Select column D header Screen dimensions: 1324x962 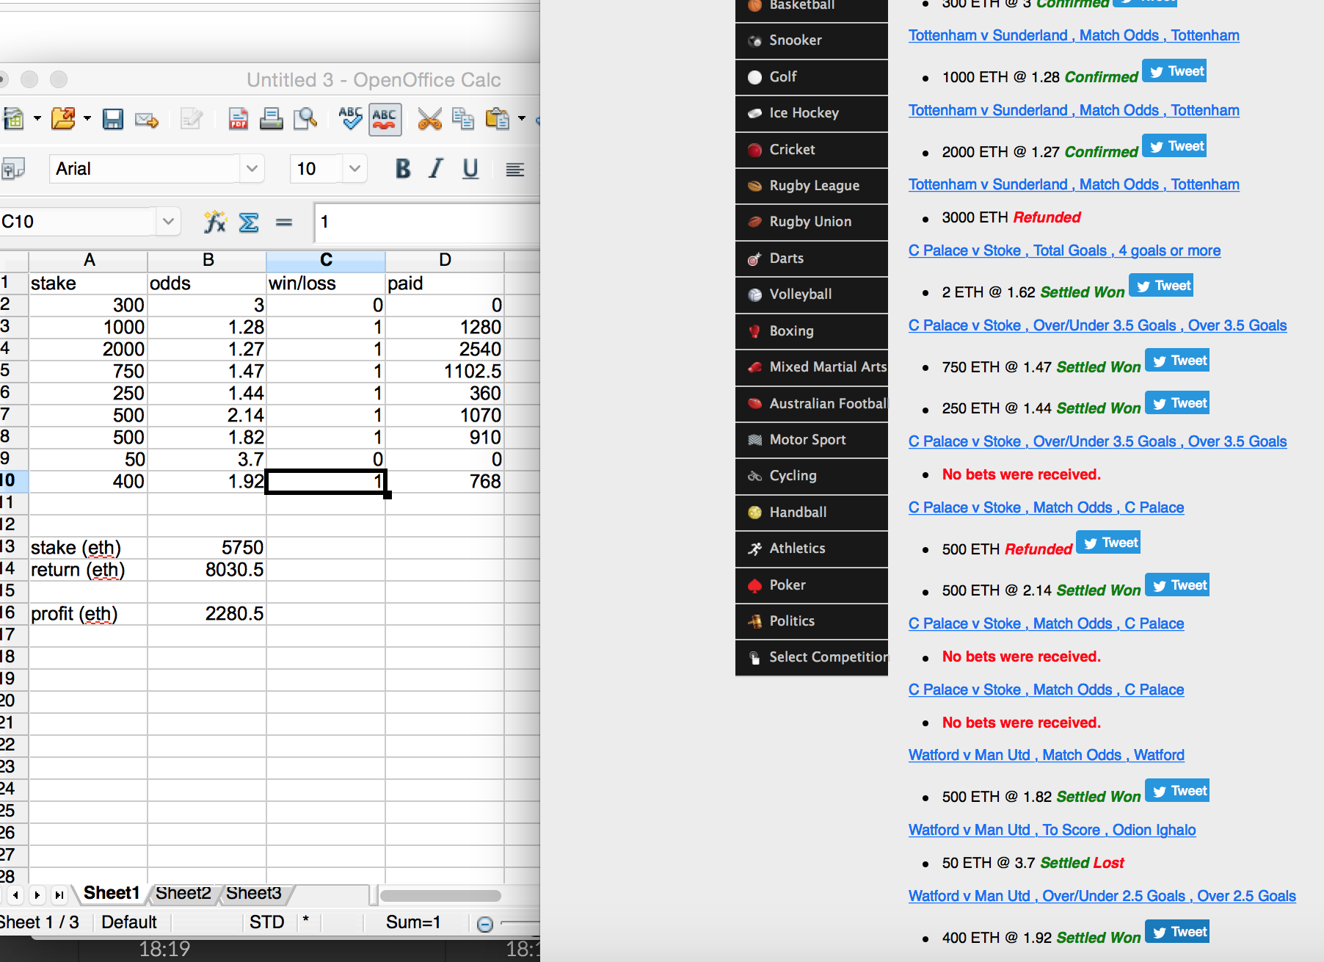(x=445, y=260)
